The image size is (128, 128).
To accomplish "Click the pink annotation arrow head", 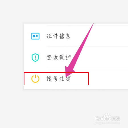I will point(70,71).
